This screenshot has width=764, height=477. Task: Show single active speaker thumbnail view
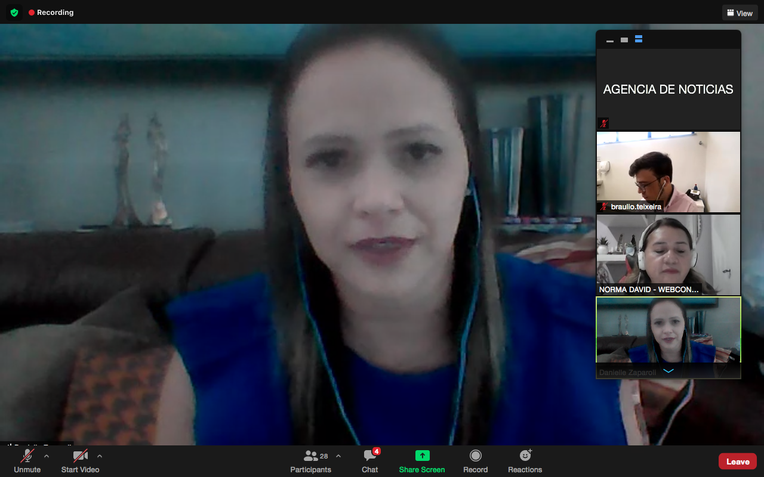tap(624, 40)
